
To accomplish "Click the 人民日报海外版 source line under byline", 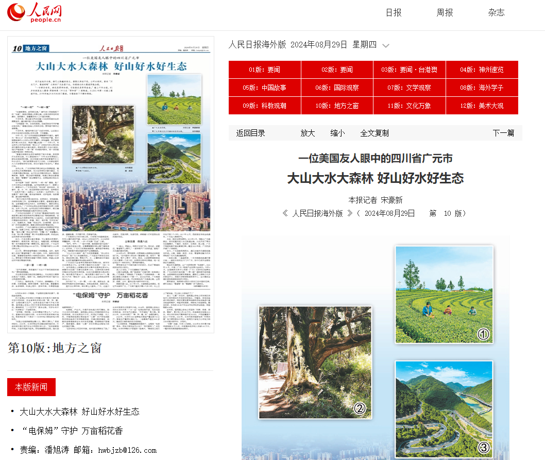I will (374, 213).
